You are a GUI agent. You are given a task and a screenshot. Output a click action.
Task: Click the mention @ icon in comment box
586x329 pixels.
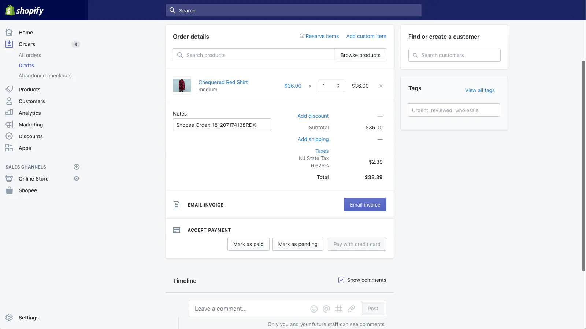tap(326, 309)
